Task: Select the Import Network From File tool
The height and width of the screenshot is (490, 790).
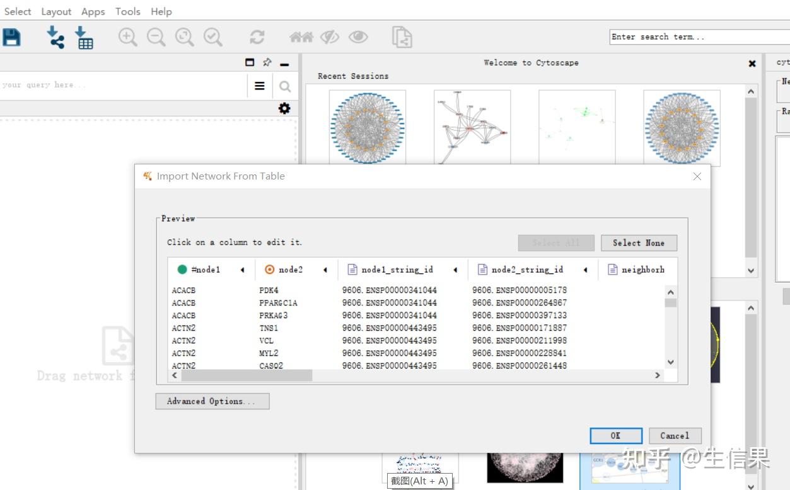Action: click(55, 37)
